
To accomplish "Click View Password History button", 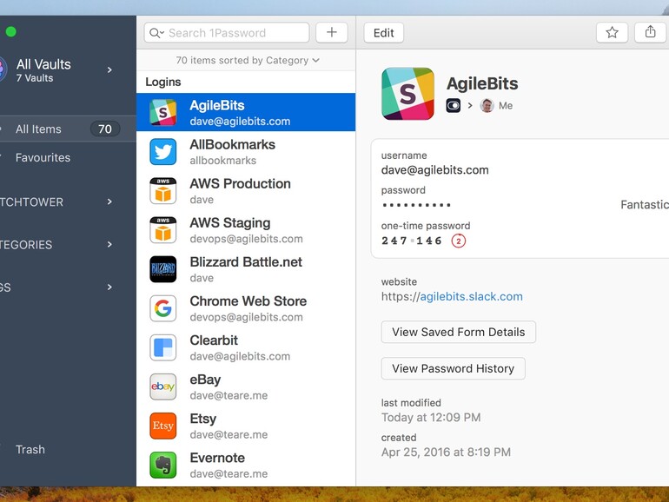I will [454, 368].
